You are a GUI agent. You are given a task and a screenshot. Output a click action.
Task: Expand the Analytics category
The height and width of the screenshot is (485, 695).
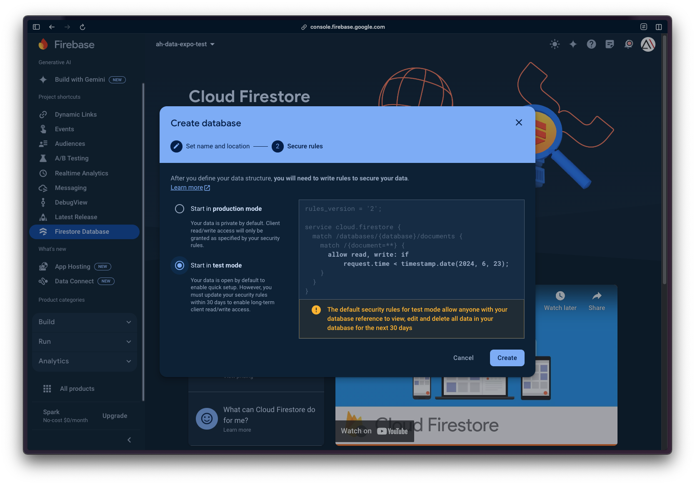coord(85,361)
